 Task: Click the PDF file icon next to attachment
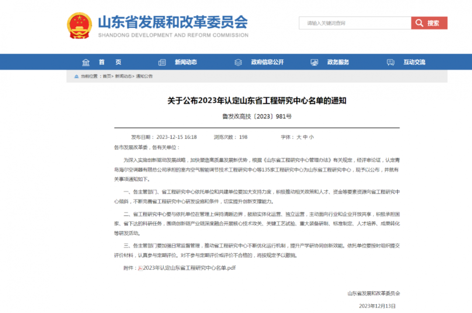tap(140, 268)
